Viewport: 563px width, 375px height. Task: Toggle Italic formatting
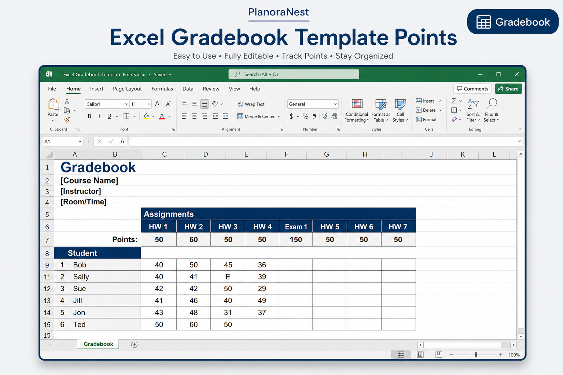coord(99,116)
